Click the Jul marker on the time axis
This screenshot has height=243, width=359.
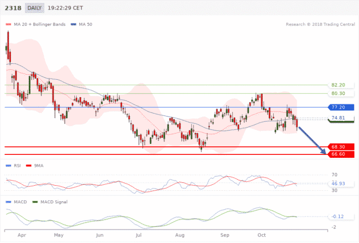coord(139,234)
